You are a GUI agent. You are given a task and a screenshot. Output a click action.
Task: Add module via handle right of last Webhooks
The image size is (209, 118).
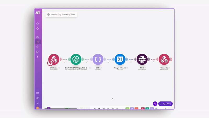coord(171,59)
